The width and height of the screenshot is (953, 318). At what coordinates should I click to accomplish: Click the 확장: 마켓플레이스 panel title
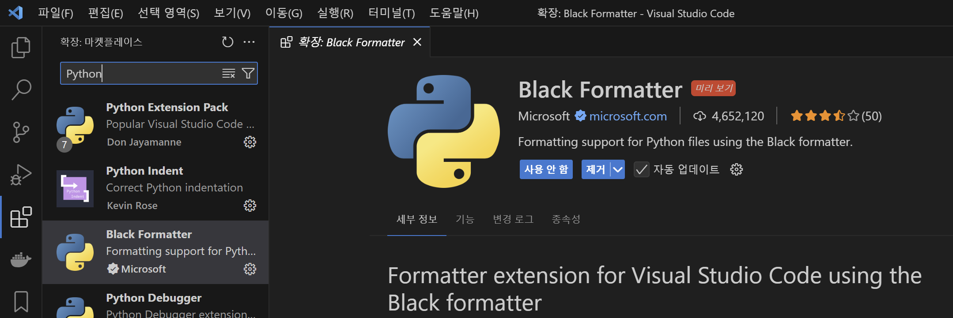point(101,42)
